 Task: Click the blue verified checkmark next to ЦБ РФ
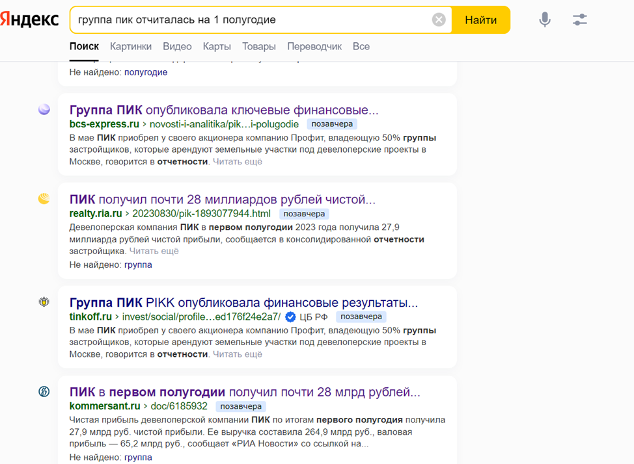[x=290, y=317]
